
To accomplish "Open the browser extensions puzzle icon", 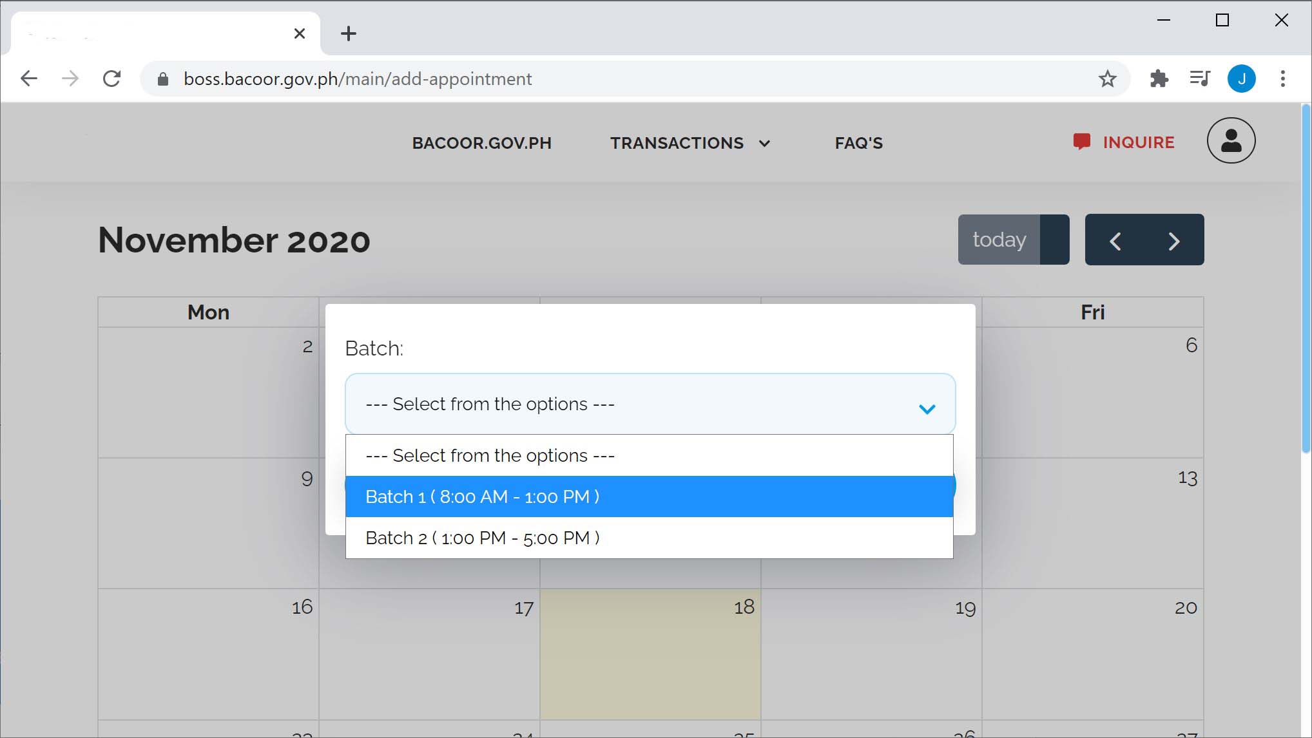I will click(1159, 79).
